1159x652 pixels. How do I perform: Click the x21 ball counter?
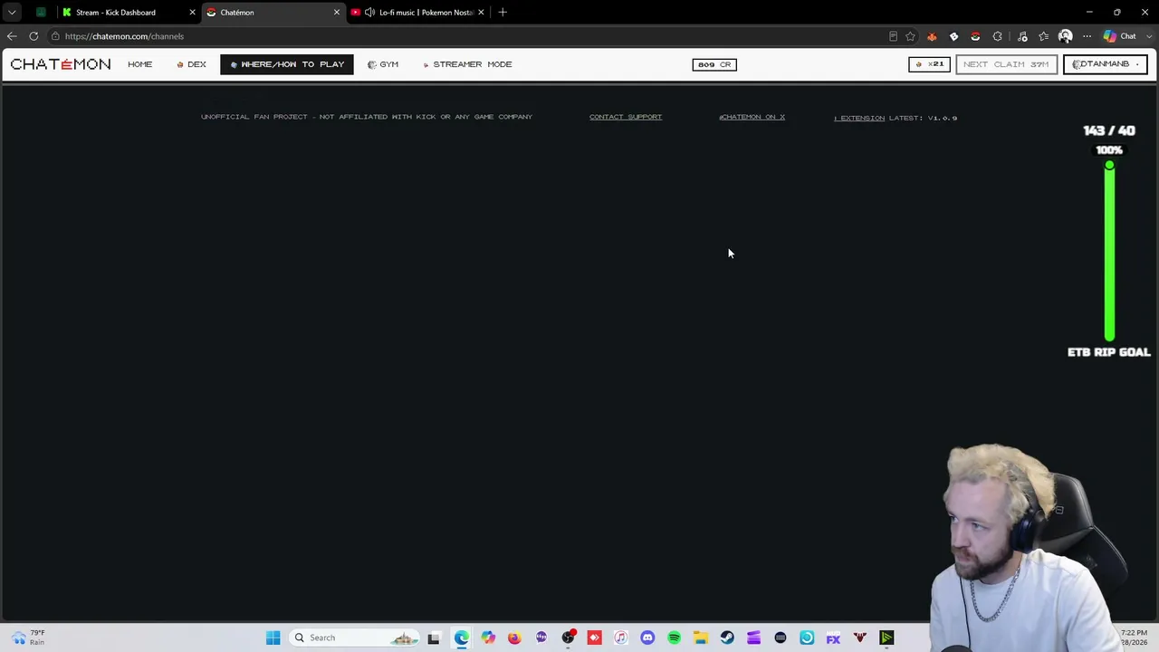pos(929,64)
